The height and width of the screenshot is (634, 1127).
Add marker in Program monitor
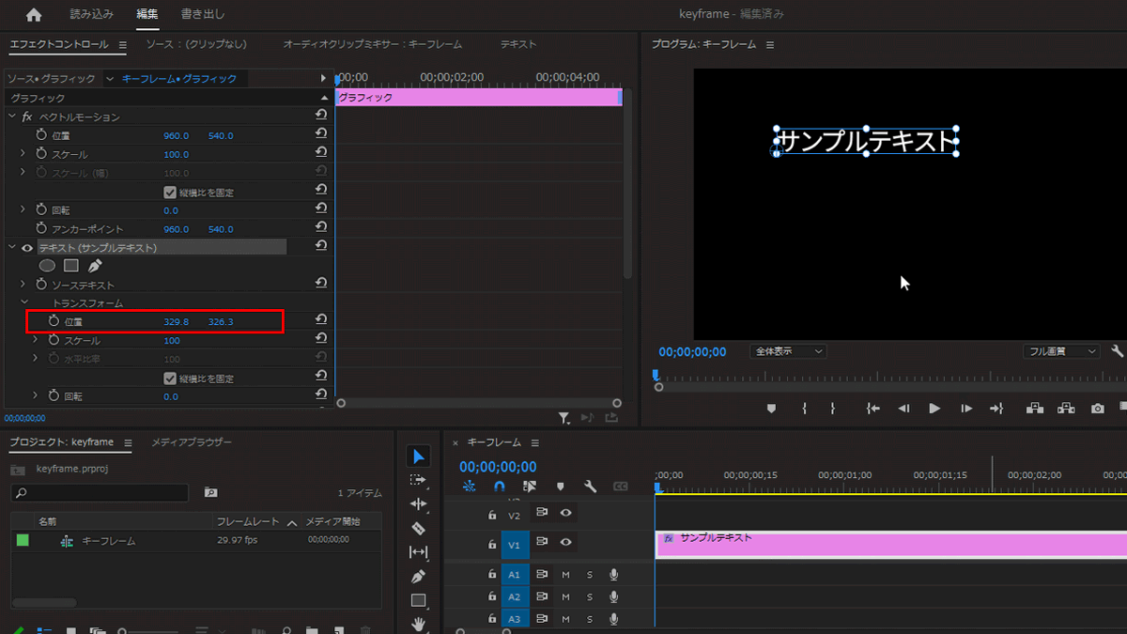(772, 409)
